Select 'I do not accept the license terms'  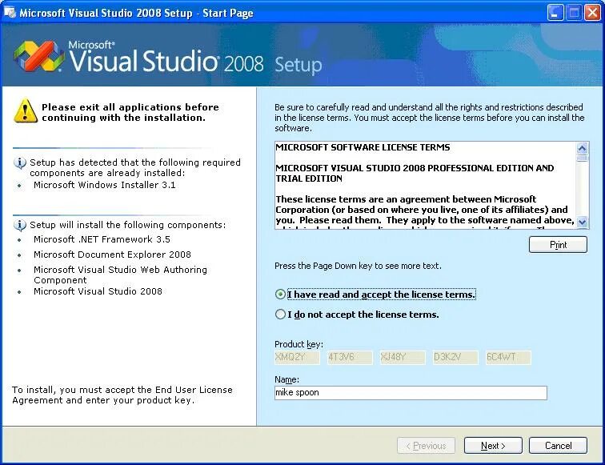pos(281,314)
